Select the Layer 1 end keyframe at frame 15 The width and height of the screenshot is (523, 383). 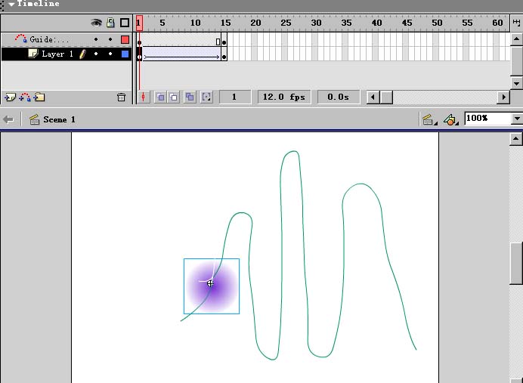pos(224,54)
